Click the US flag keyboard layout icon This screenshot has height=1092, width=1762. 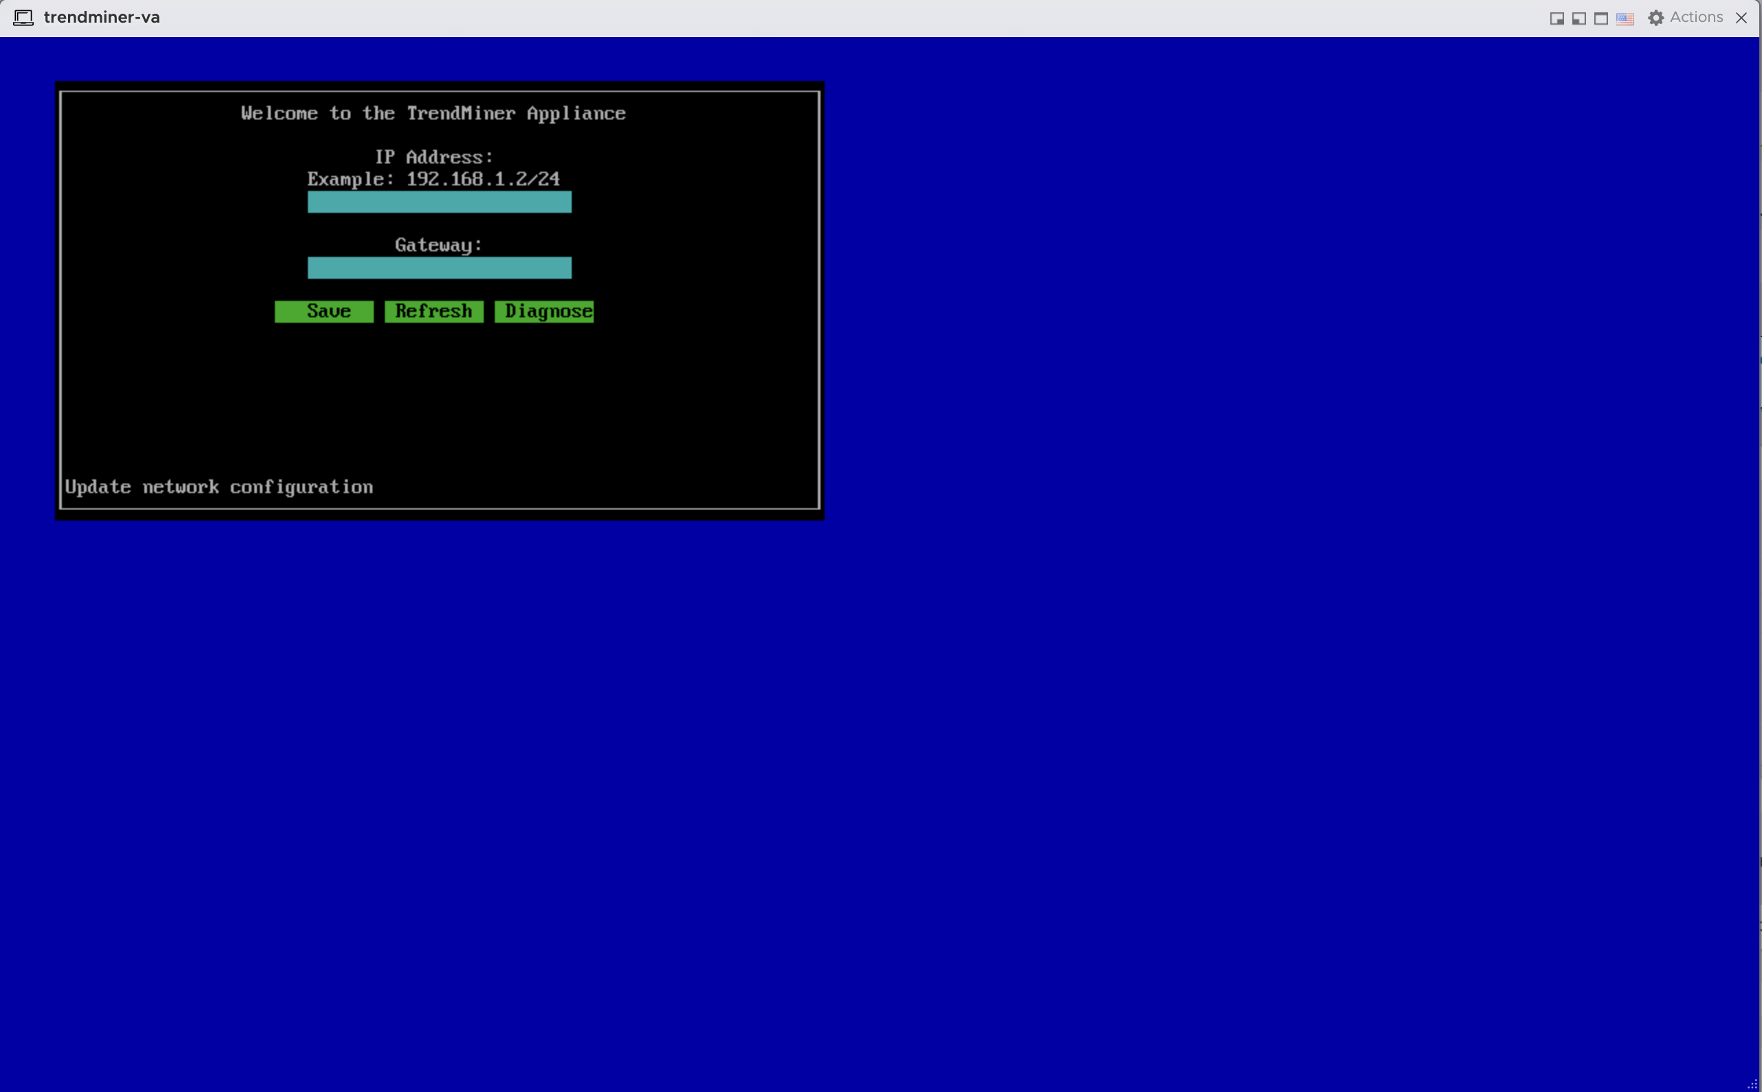pos(1626,19)
